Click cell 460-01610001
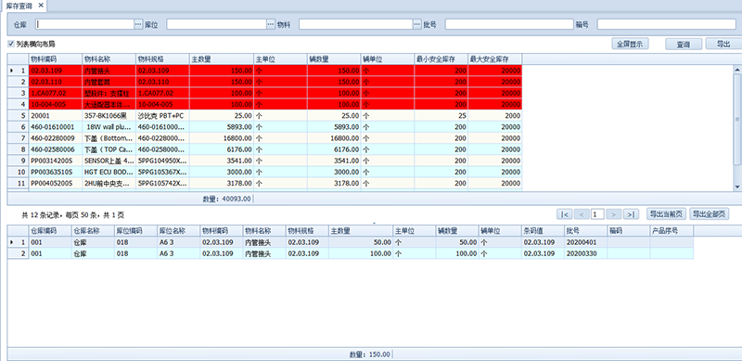 tap(56, 126)
